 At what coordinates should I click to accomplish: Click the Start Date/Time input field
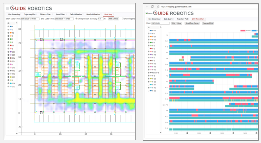coord(30,19)
